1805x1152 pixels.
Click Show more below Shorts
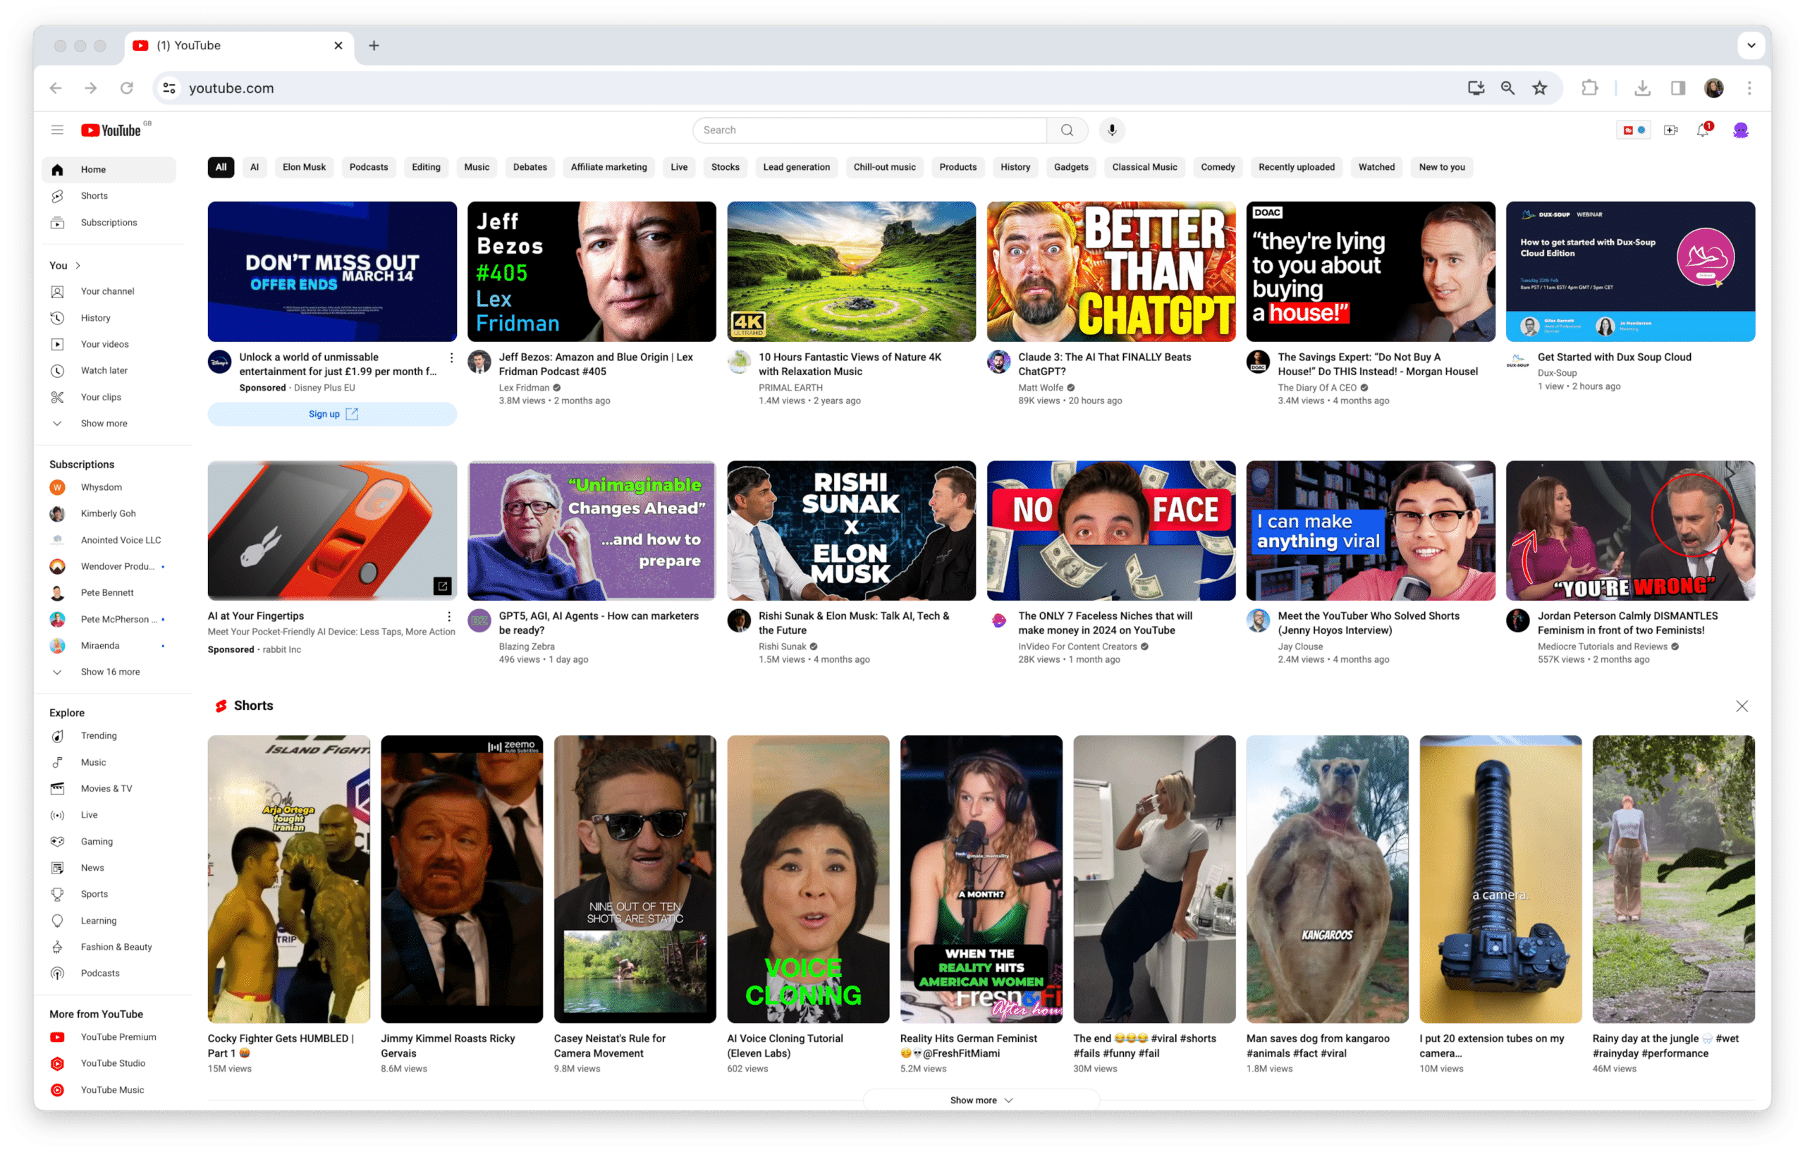tap(981, 1101)
